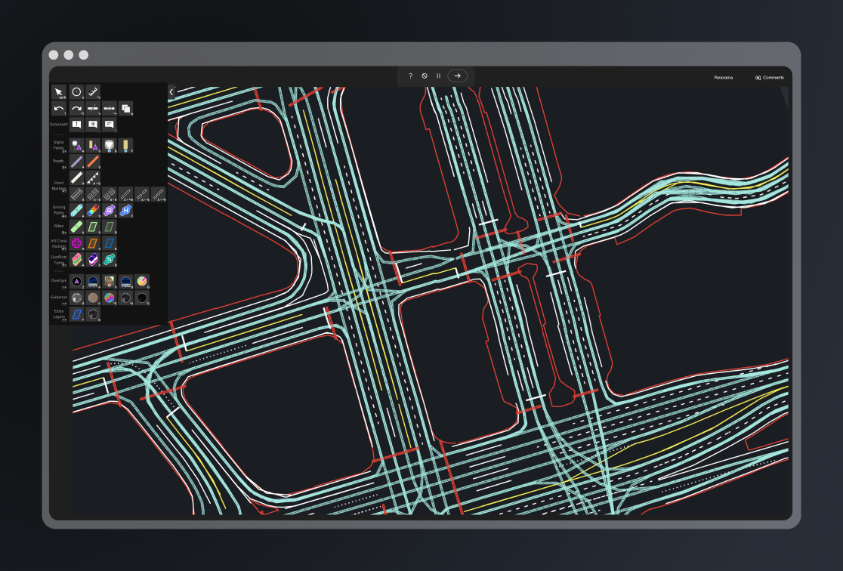Toggle the blue parallelogram extra layer
843x571 pixels.
click(76, 313)
